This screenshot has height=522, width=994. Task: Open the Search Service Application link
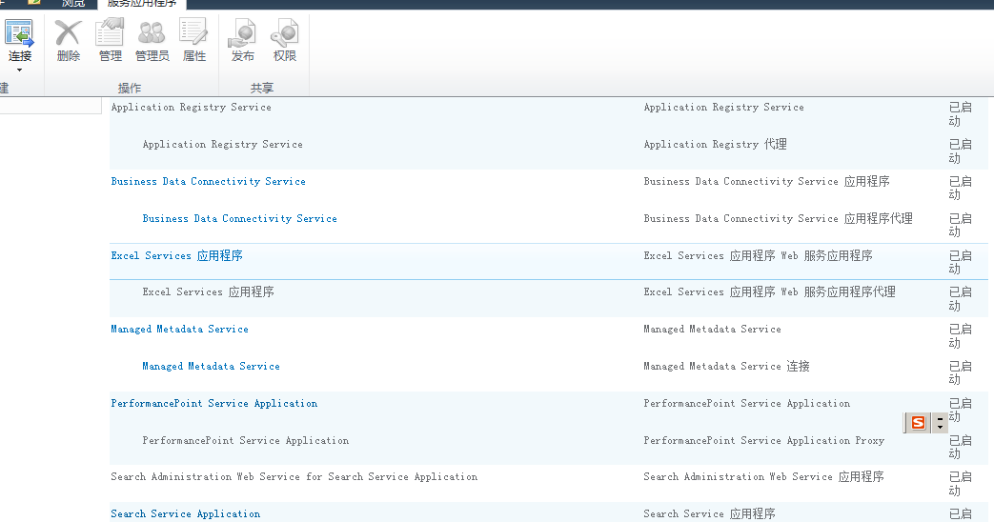pos(185,513)
